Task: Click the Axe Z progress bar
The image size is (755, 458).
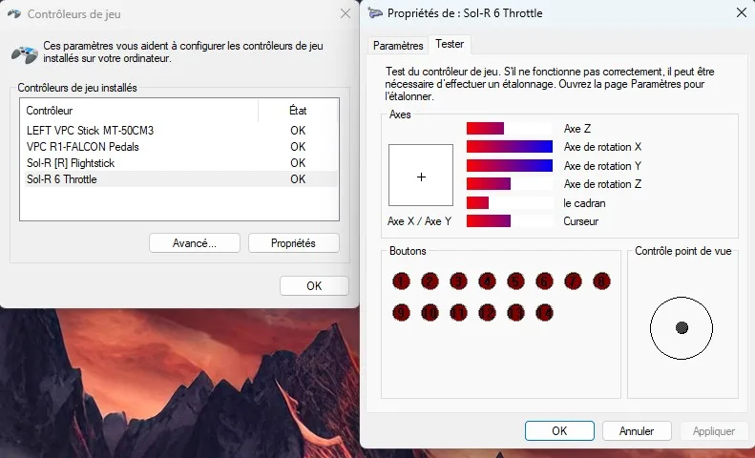Action: [510, 129]
